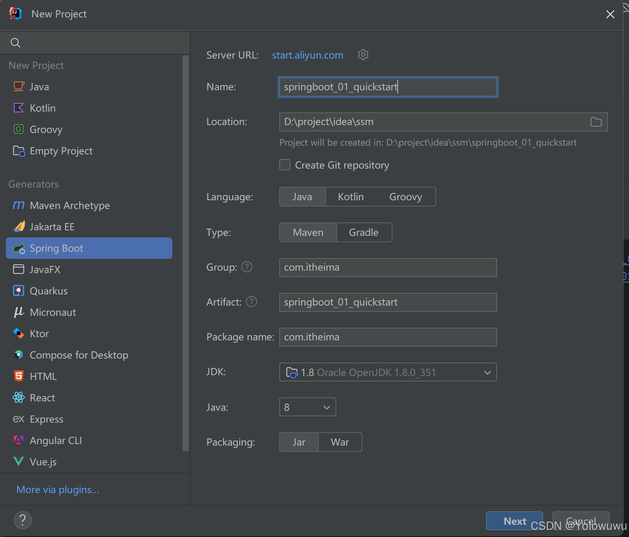Image resolution: width=629 pixels, height=537 pixels.
Task: Click the Ktor icon
Action: [x=19, y=333]
